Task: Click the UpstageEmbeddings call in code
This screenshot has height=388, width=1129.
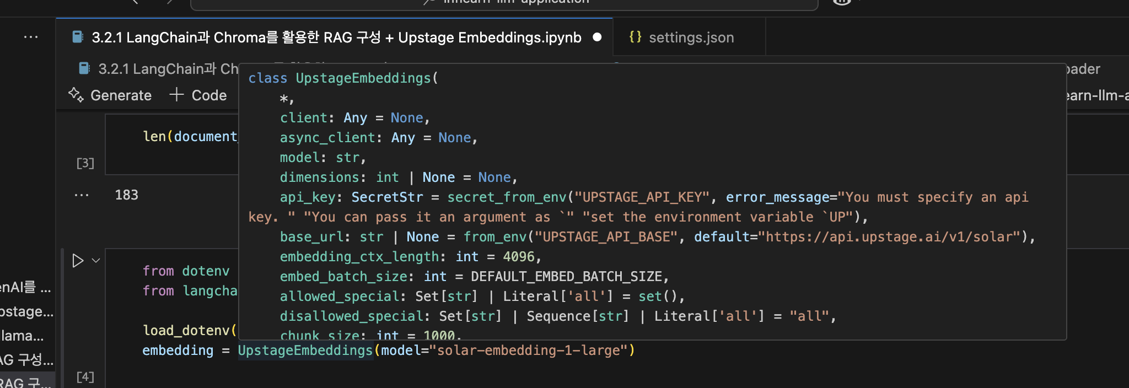Action: [x=305, y=351]
